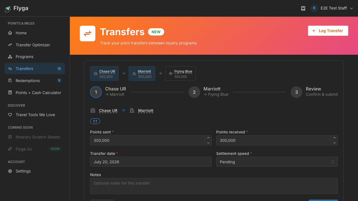Image resolution: width=358 pixels, height=201 pixels.
Task: Select Transfers in the sidebar
Action: [x=35, y=69]
